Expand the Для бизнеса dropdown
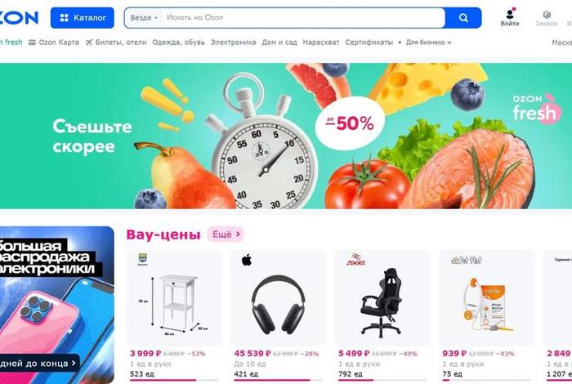This screenshot has height=384, width=572. click(x=429, y=42)
